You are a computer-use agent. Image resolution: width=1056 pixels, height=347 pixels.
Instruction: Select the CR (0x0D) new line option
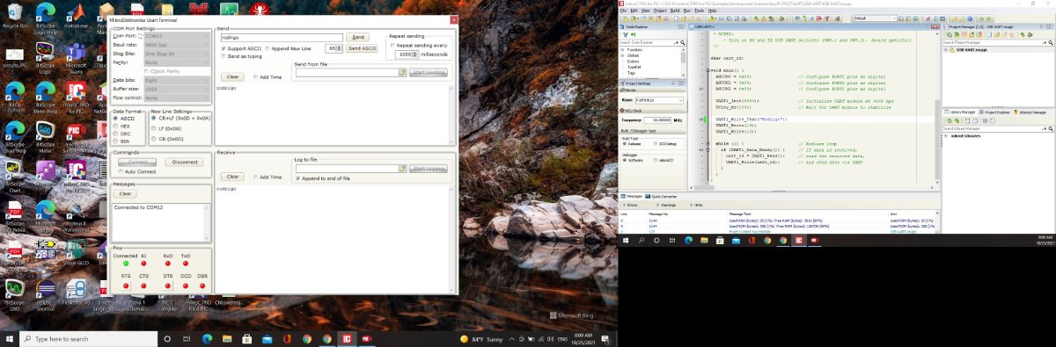153,138
